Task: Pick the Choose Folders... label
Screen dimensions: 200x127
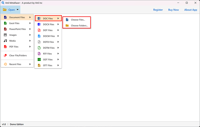Action: coord(79,26)
